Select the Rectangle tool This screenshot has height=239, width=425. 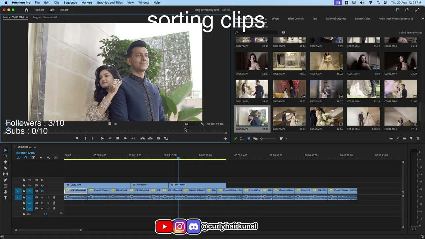[5, 186]
